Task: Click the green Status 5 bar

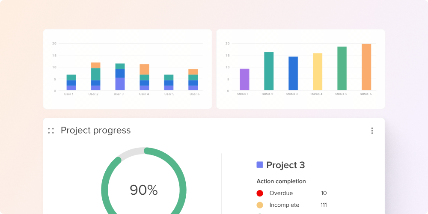Action: 342,68
